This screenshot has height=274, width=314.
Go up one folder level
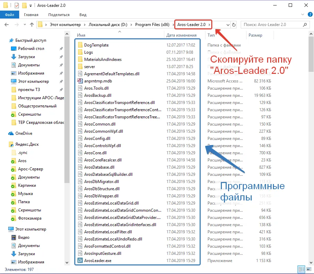[32, 25]
